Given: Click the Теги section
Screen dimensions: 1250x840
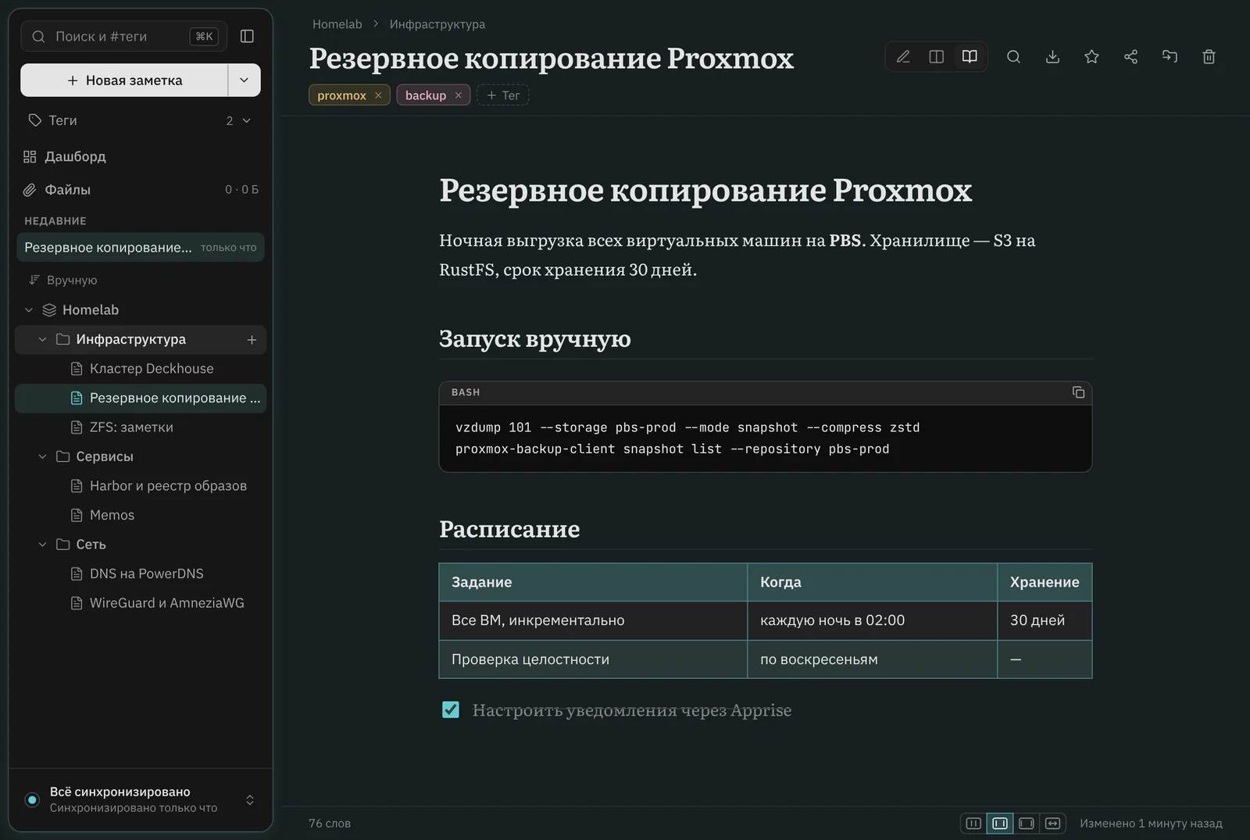Looking at the screenshot, I should coord(141,120).
